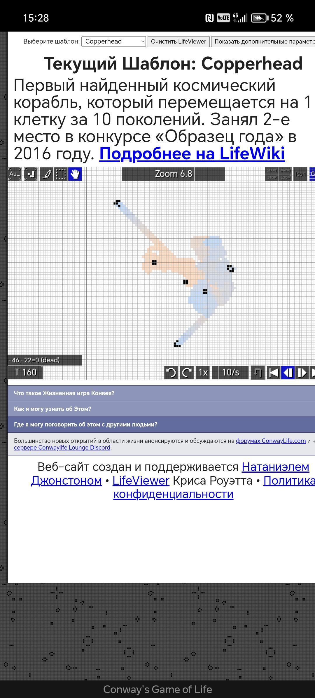Expand Как я могу узнать об Этом section
Image resolution: width=315 pixels, height=698 pixels.
[x=161, y=409]
